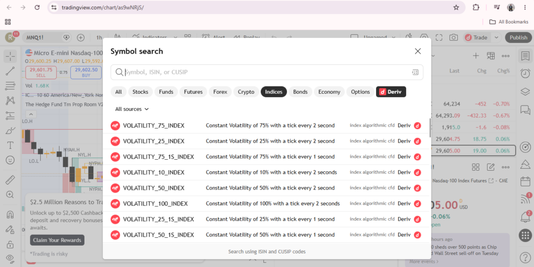
Task: Click Deriv logo on VOLATILITY_10_INDEX row
Action: coord(418,173)
